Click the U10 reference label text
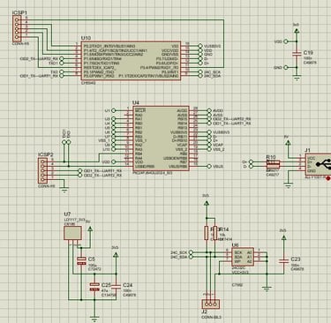 tap(86, 38)
